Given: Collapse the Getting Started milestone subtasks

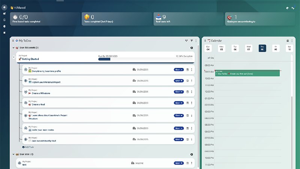Looking at the screenshot, I should (14, 57).
